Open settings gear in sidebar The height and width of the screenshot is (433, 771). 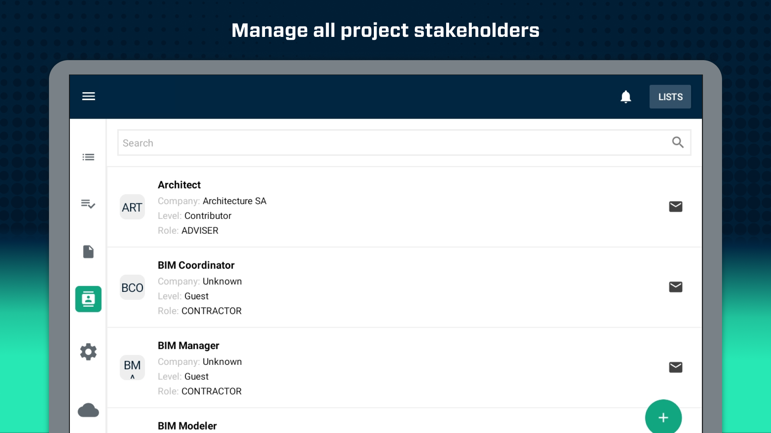pyautogui.click(x=88, y=352)
